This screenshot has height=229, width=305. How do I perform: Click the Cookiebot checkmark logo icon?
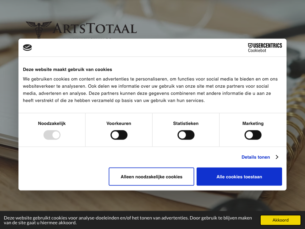pyautogui.click(x=27, y=47)
